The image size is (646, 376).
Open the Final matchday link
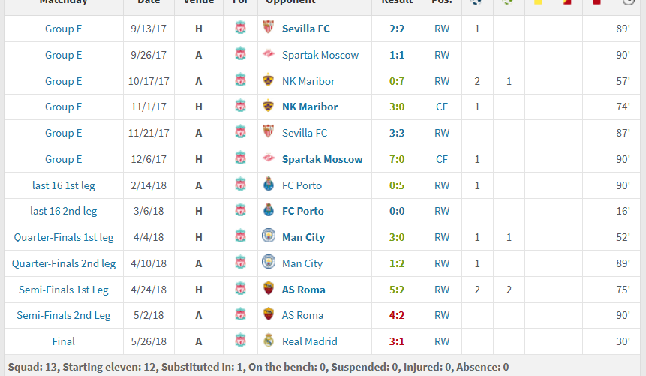(64, 341)
